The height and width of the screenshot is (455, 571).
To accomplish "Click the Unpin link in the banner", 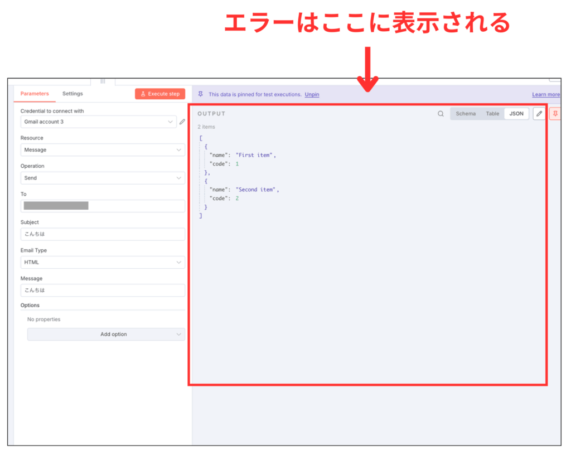I will click(x=312, y=94).
